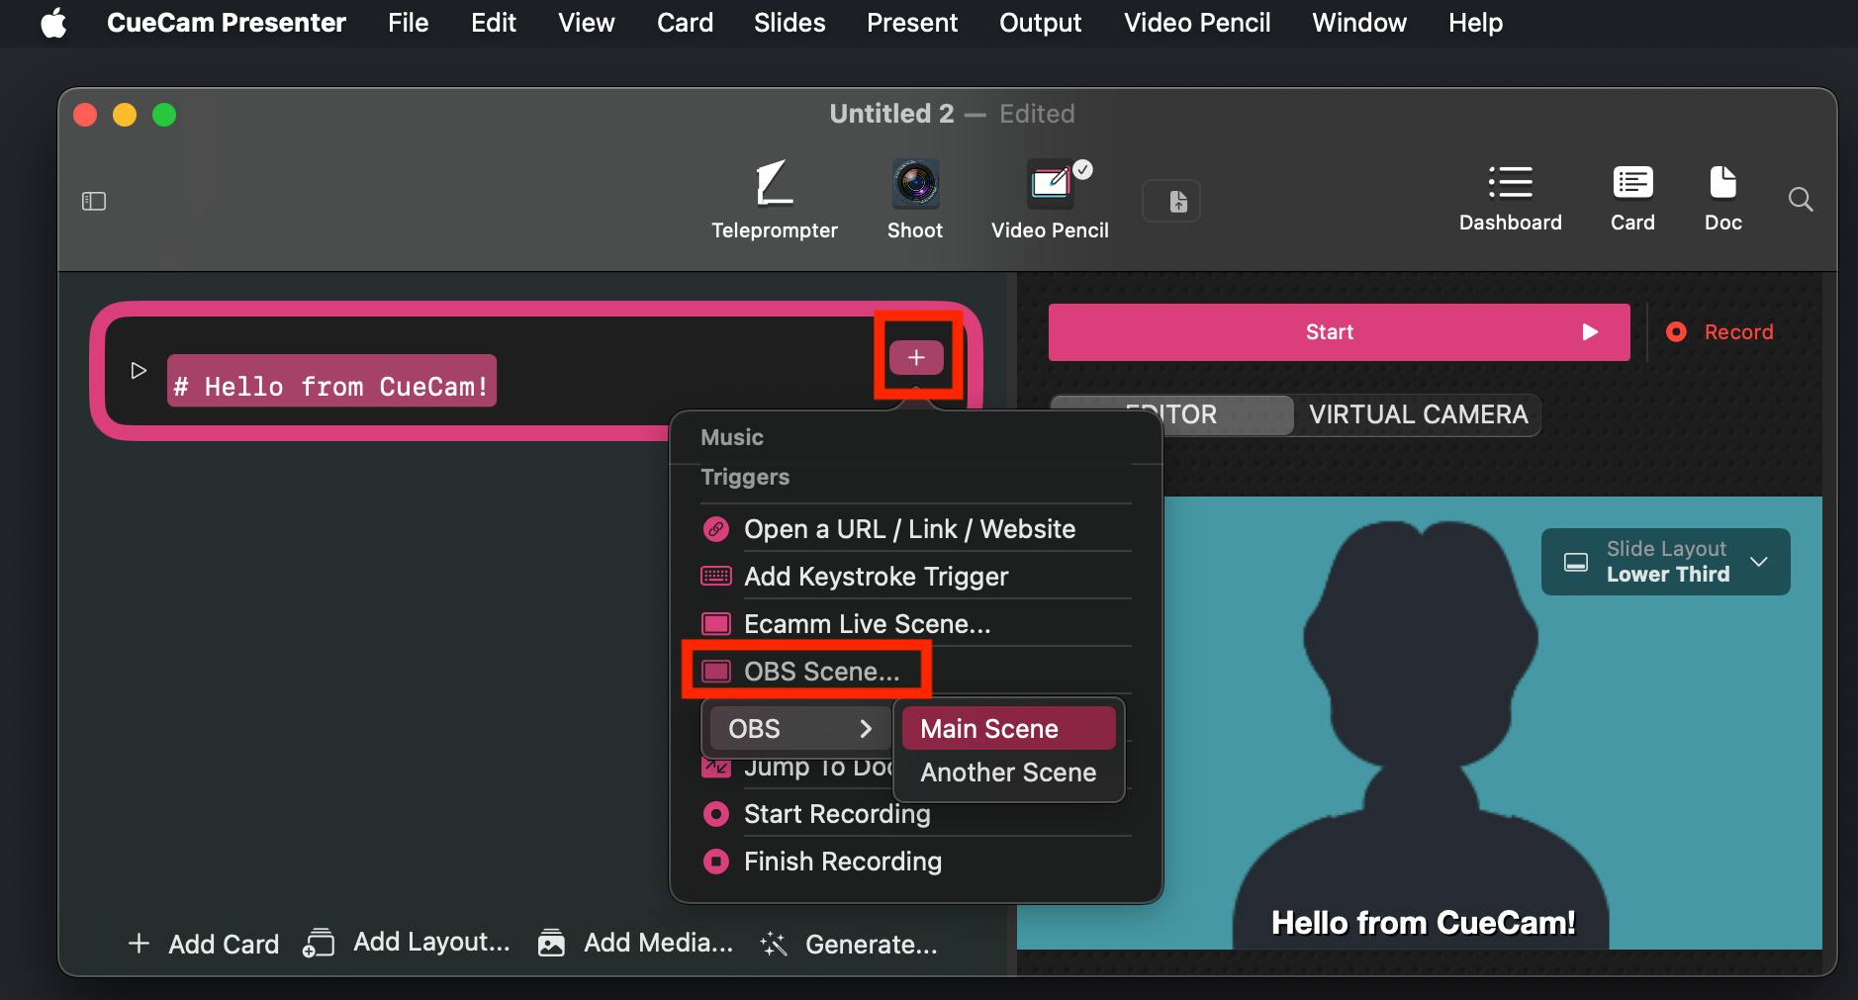The image size is (1858, 1000).
Task: Click Generate... button text
Action: (x=872, y=945)
